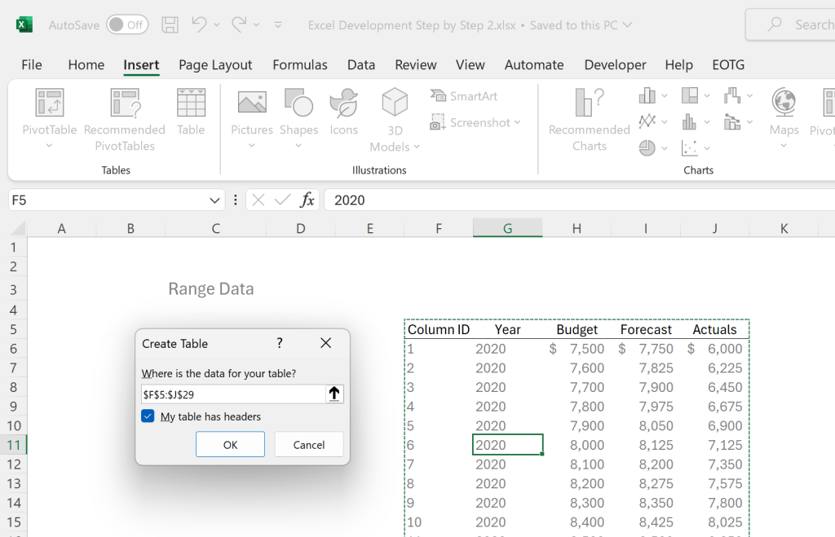
Task: Toggle My table has headers checkbox
Action: pyautogui.click(x=148, y=416)
